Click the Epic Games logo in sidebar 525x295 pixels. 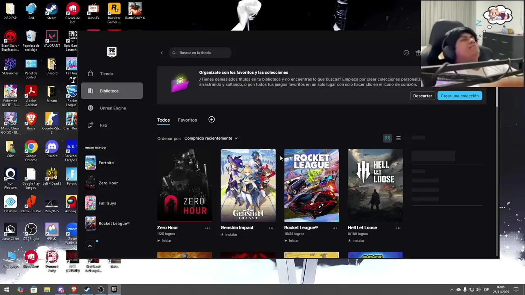point(112,52)
